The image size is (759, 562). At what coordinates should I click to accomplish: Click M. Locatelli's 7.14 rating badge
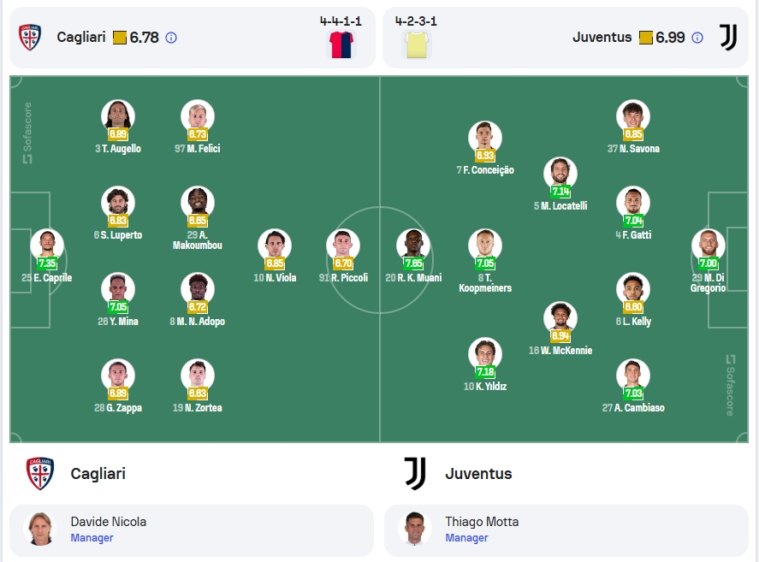click(560, 192)
